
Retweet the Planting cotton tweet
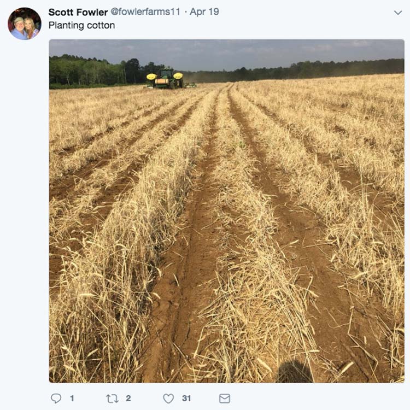pyautogui.click(x=112, y=399)
